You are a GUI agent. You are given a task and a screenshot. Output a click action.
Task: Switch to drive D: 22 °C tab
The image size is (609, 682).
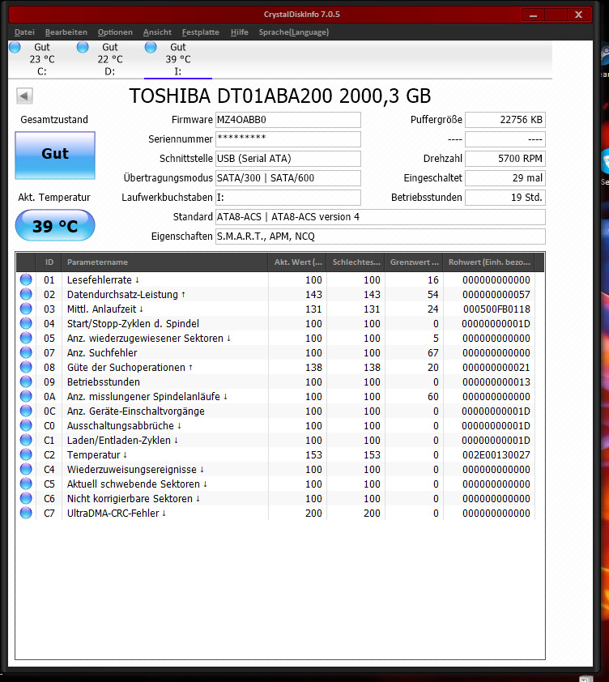(110, 59)
